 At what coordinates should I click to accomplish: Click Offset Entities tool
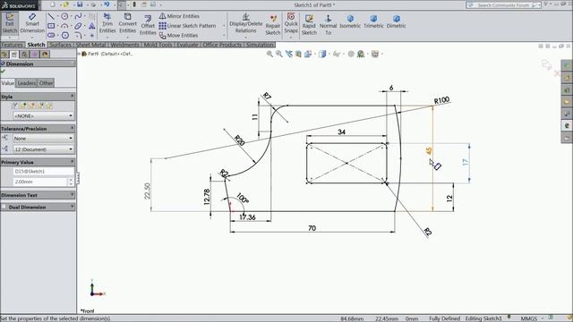click(148, 25)
